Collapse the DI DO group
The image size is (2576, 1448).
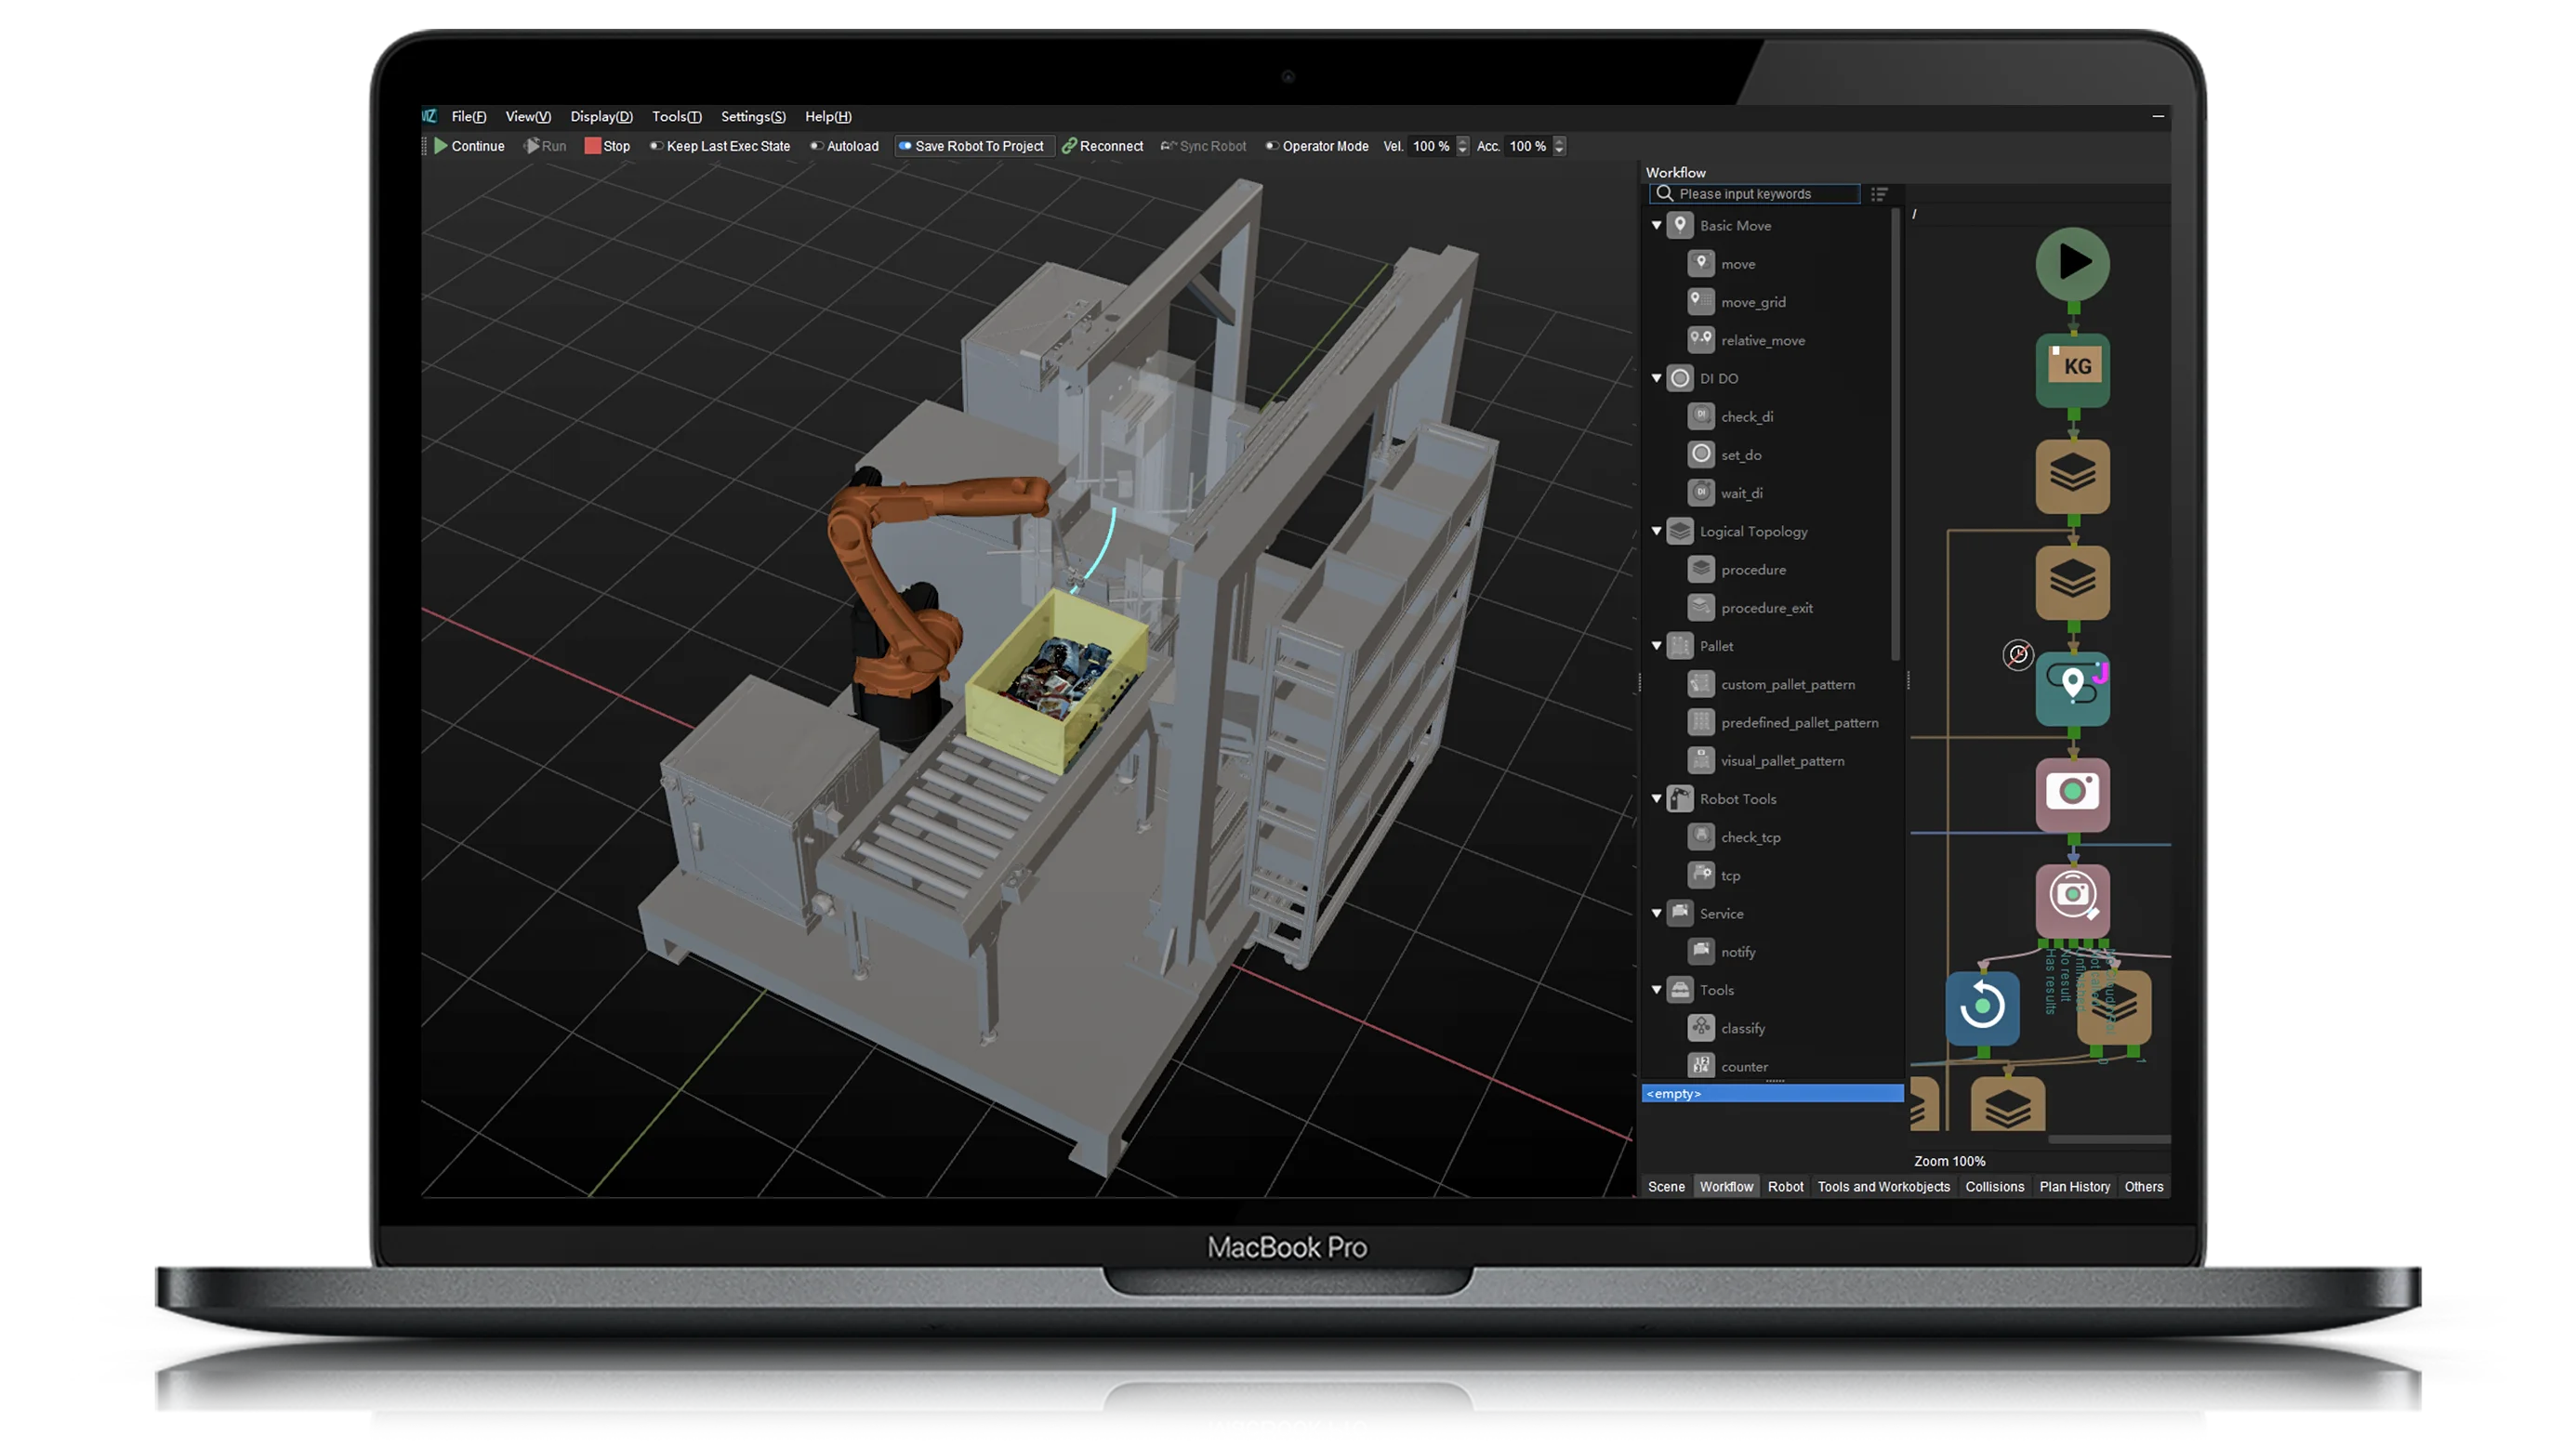click(x=1656, y=378)
